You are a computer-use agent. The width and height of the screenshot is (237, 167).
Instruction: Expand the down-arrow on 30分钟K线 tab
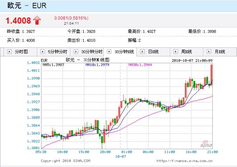pos(110,52)
